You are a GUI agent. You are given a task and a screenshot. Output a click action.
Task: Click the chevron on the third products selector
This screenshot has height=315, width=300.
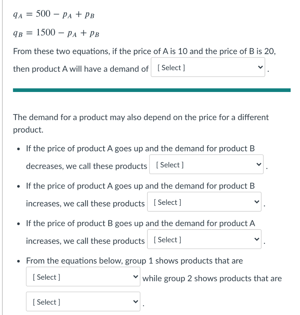tap(257, 239)
